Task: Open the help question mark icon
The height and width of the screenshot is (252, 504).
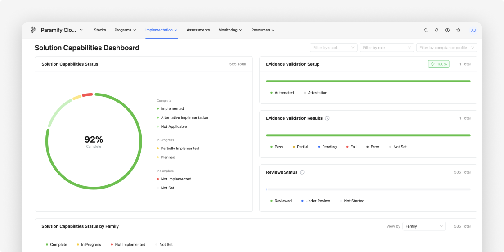Action: pos(447,30)
